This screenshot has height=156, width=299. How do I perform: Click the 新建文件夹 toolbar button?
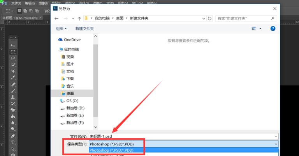coord(84,28)
